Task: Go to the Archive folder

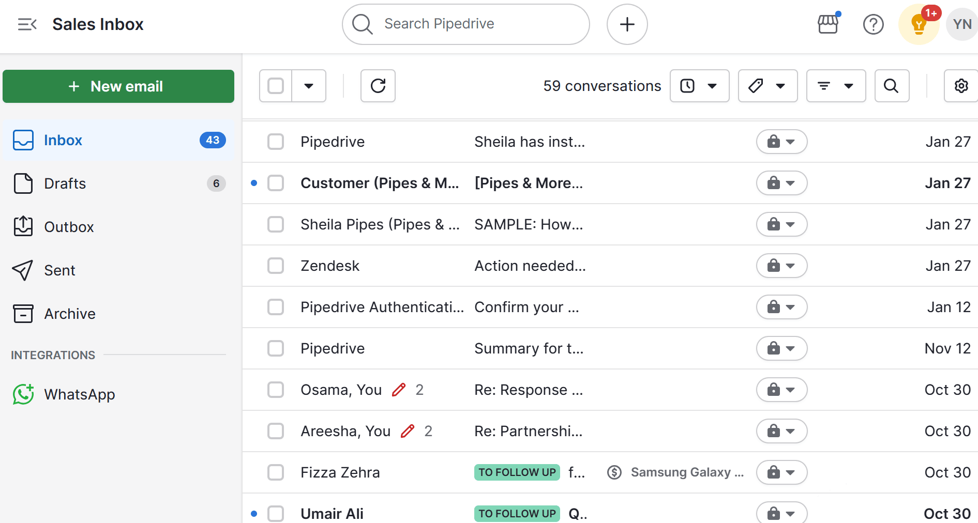Action: pos(118,314)
